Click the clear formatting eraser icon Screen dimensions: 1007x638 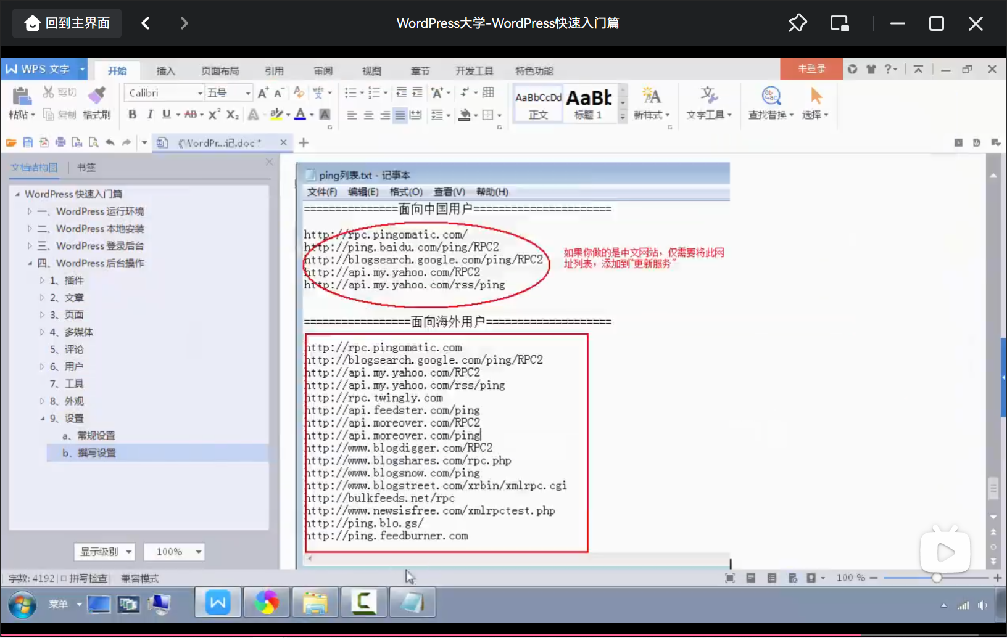click(x=299, y=92)
